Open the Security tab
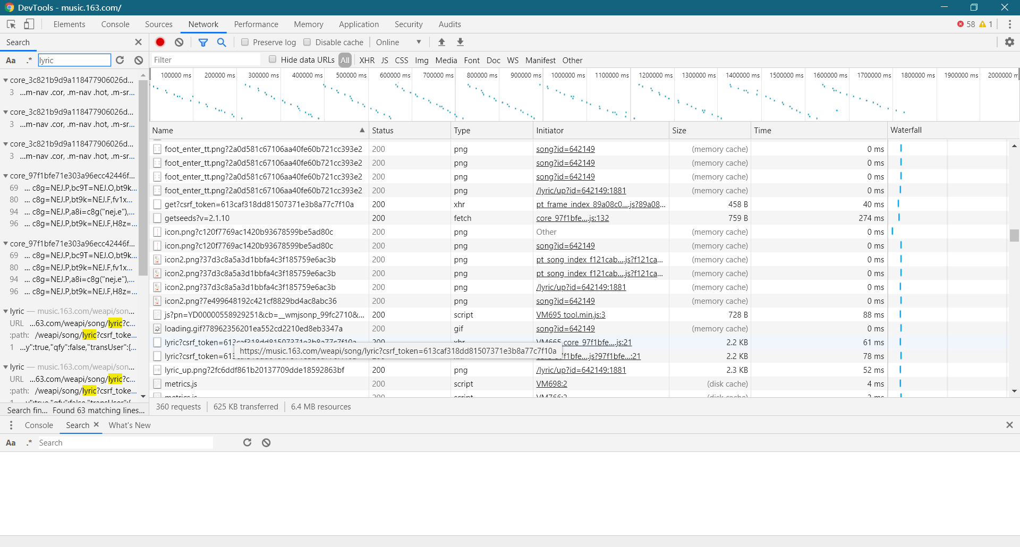Screen dimensions: 1020x547 [409, 24]
